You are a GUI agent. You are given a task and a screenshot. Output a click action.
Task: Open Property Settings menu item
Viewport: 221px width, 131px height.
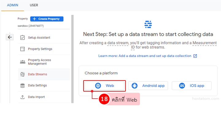click(x=40, y=49)
